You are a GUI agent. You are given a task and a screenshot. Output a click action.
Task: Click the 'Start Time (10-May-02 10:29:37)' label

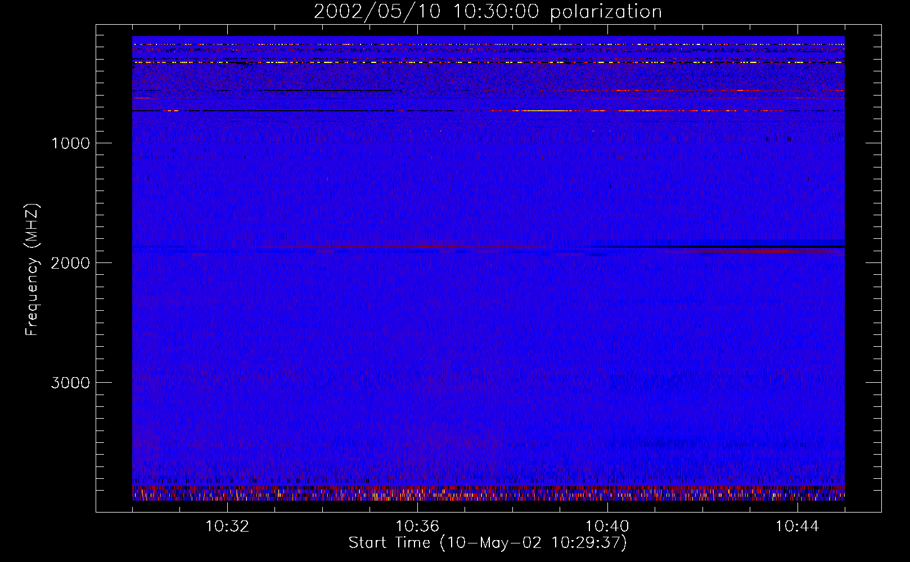pos(488,543)
